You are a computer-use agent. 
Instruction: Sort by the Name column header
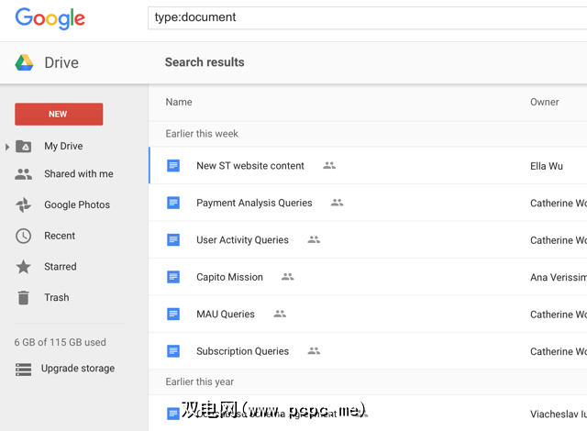(x=179, y=102)
